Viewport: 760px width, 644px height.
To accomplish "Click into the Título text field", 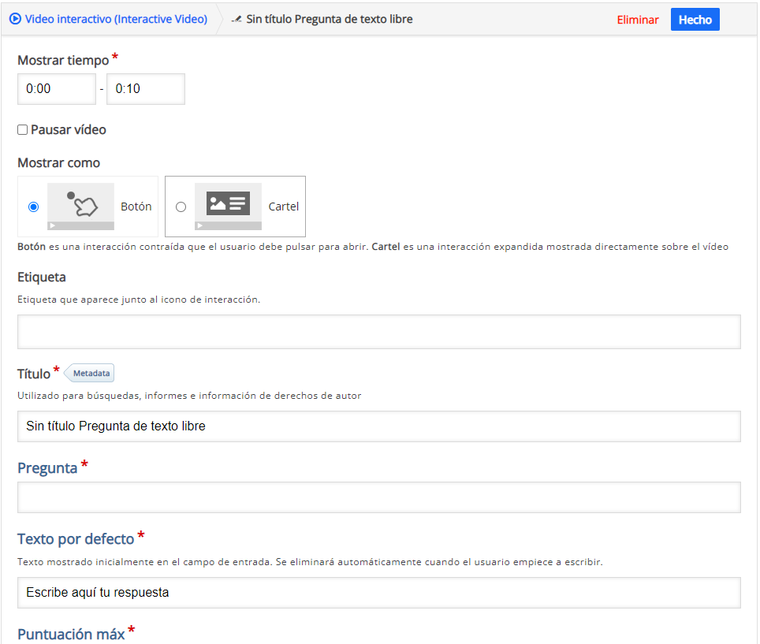I will coord(378,426).
